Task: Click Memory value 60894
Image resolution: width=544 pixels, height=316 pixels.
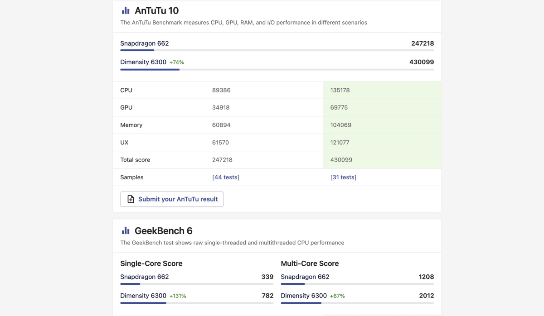Action: [222, 125]
